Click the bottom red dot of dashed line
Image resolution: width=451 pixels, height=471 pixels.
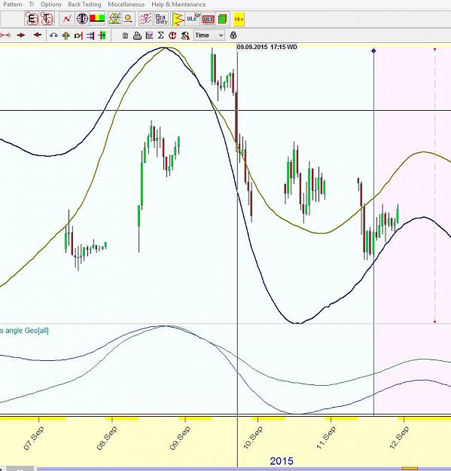pyautogui.click(x=434, y=322)
